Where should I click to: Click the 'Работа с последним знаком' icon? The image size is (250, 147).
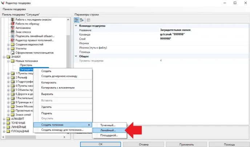[13, 19]
